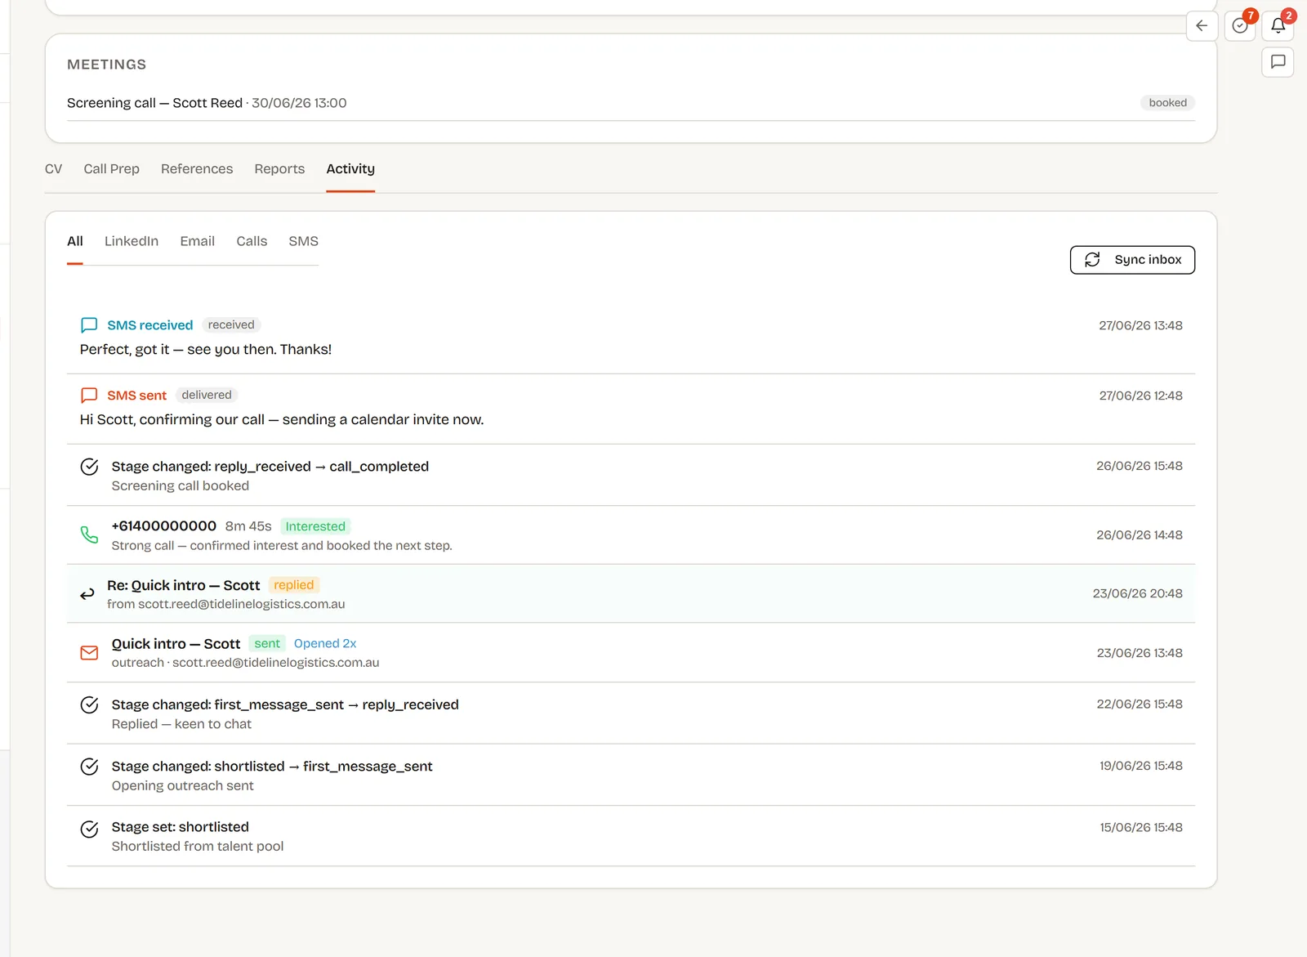Open the Quick intro — Scott outreach email

(x=176, y=644)
